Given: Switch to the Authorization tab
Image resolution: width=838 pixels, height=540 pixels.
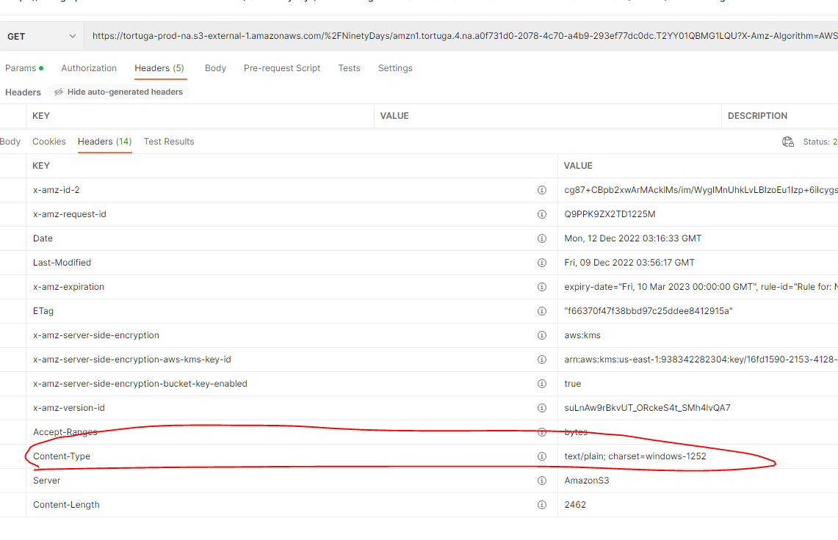Looking at the screenshot, I should click(x=89, y=67).
